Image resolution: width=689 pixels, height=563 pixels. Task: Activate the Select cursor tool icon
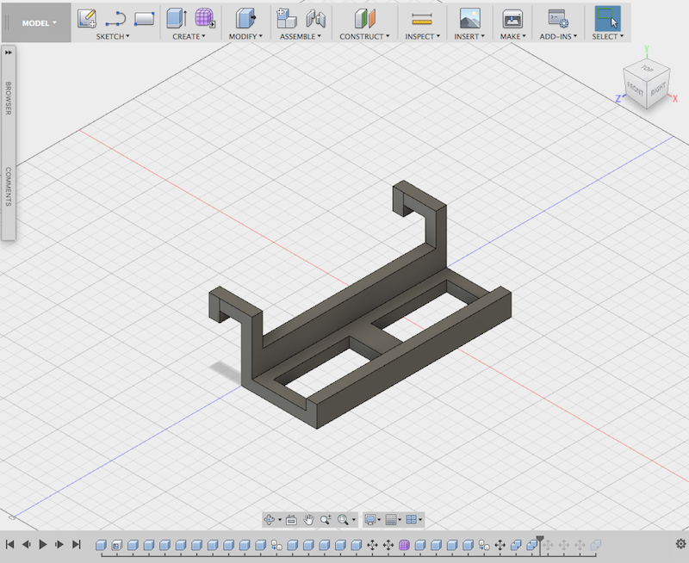pos(608,18)
